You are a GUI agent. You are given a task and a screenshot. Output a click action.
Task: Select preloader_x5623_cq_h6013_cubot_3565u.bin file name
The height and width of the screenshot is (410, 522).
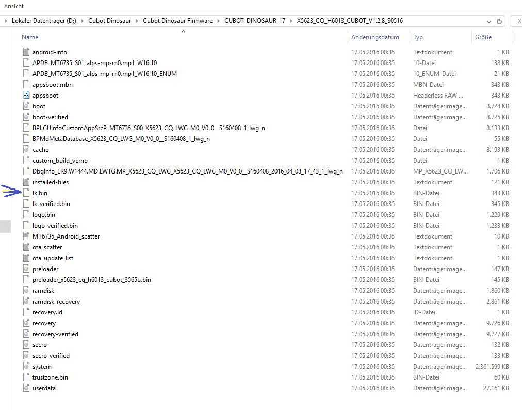(x=91, y=280)
